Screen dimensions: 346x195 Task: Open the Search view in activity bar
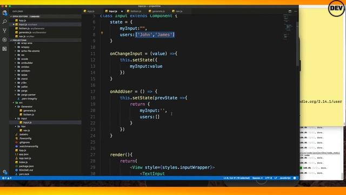pos(4,22)
